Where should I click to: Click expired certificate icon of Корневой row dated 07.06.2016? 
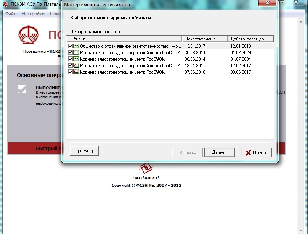[x=76, y=72]
